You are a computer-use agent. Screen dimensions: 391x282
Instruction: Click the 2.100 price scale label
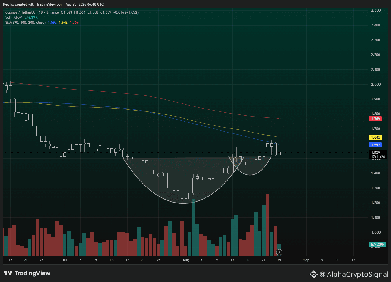[376, 70]
